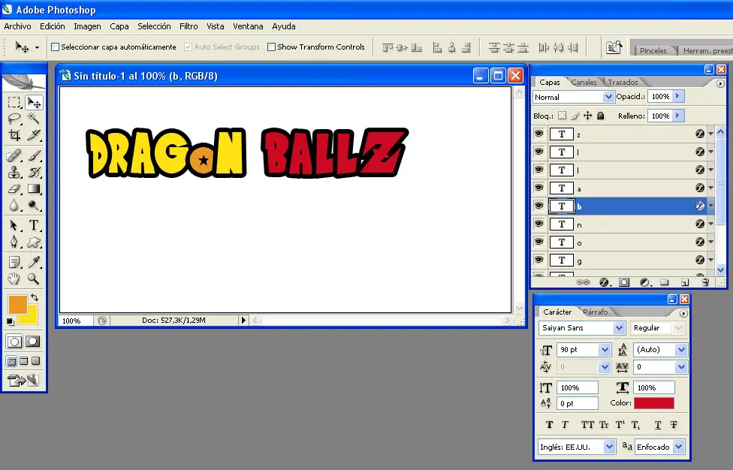Open Relleno slider arrow in Layers
Image resolution: width=733 pixels, height=470 pixels.
(677, 116)
